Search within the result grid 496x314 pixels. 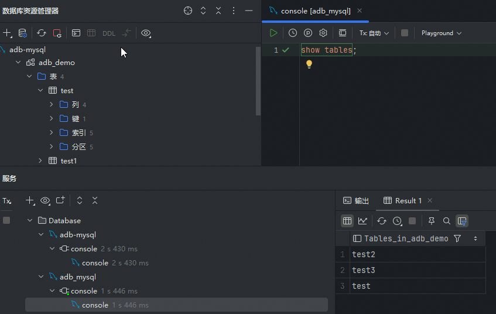tap(447, 221)
